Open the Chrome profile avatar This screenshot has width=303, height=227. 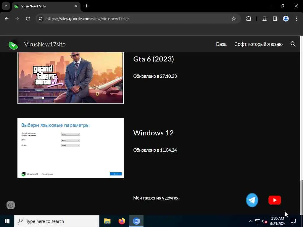[286, 19]
